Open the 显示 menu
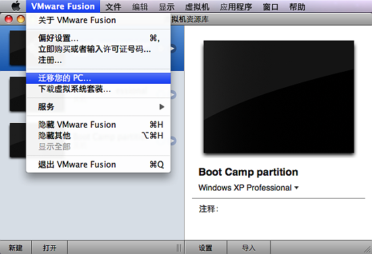 click(166, 7)
